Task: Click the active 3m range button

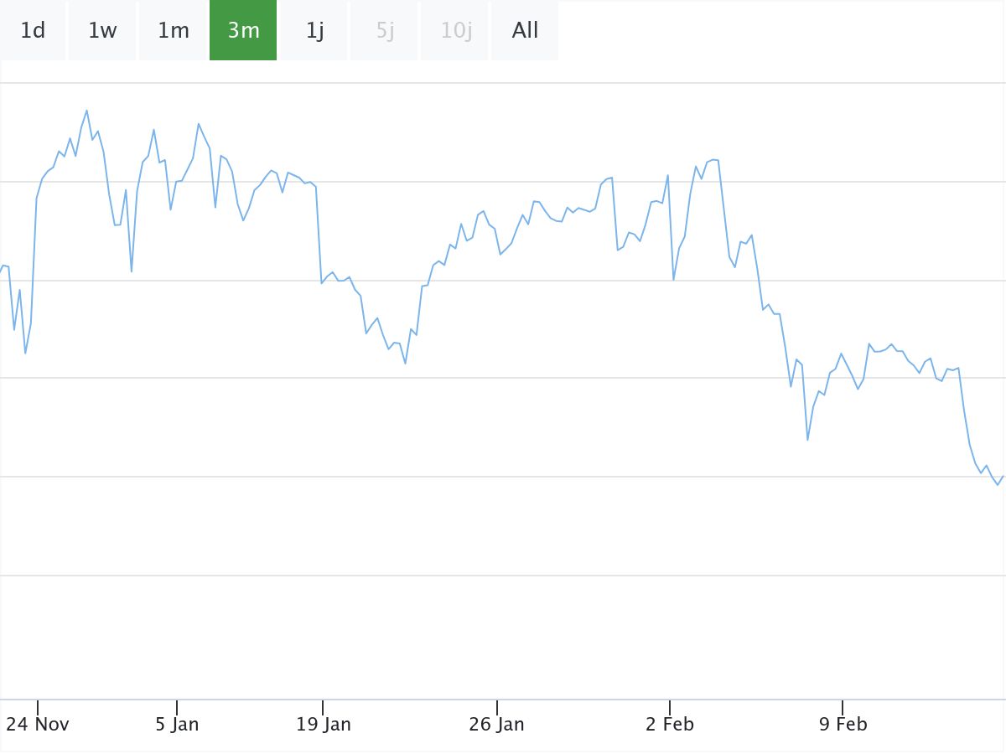Action: [x=243, y=31]
